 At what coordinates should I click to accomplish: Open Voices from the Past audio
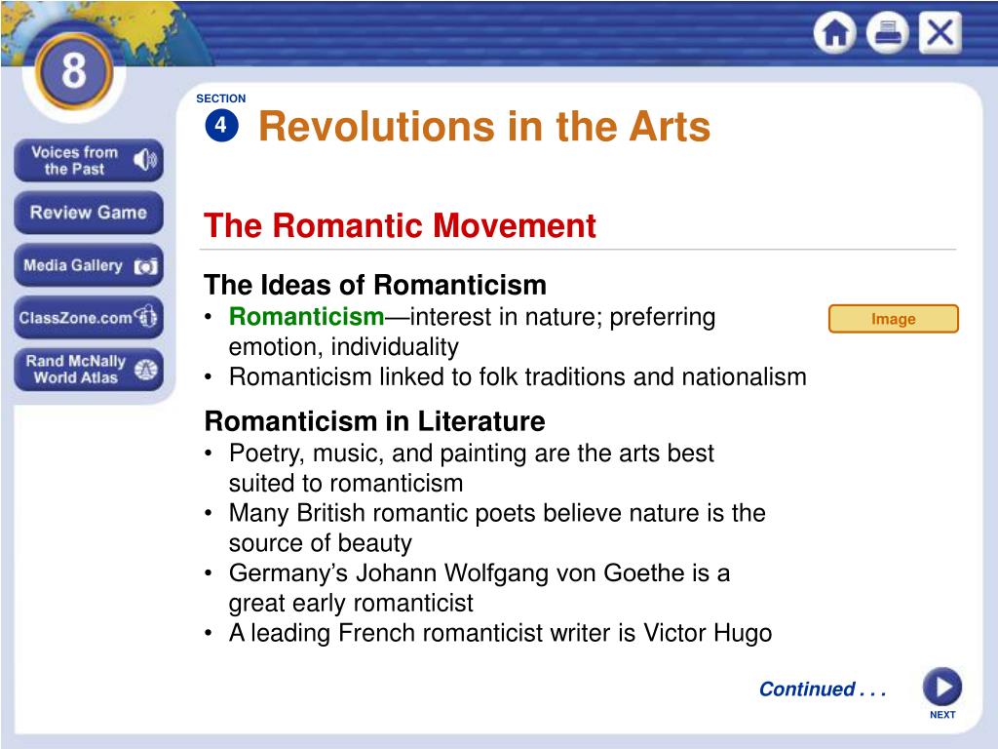[x=89, y=161]
